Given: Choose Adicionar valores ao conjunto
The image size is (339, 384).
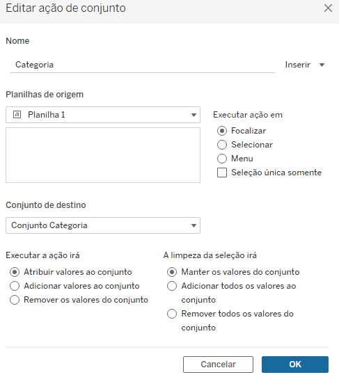Looking at the screenshot, I should pos(15,286).
